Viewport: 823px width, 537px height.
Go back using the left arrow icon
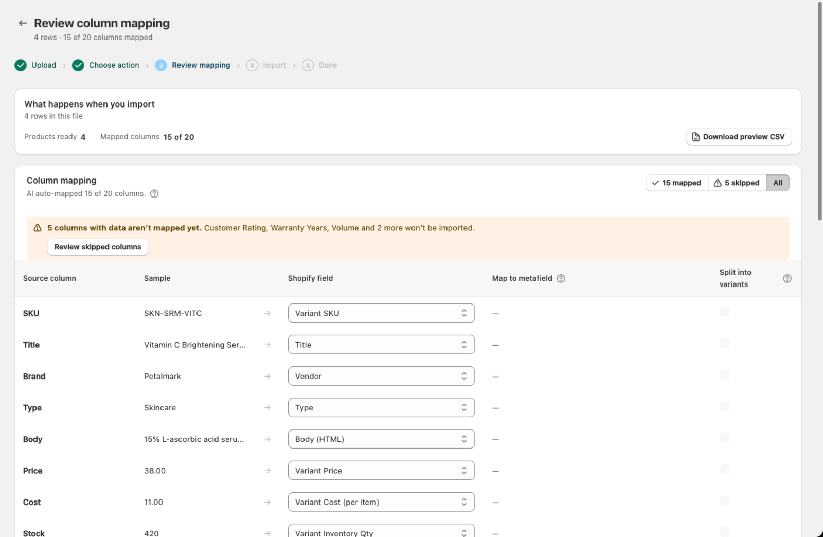coord(23,23)
